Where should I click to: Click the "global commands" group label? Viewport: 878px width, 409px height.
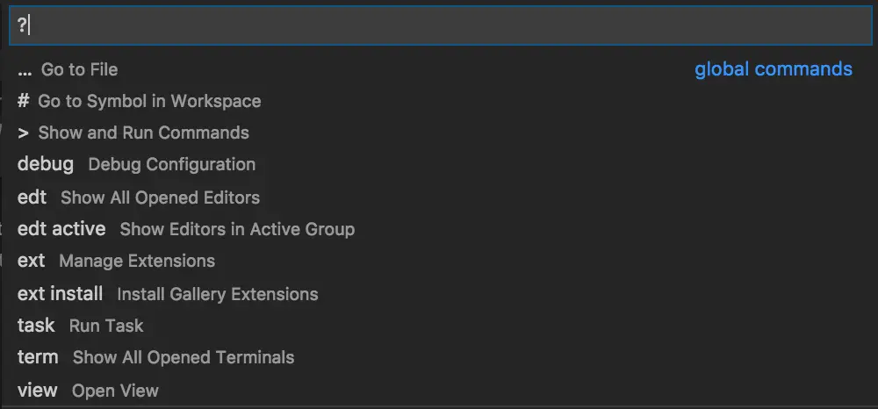coord(774,69)
